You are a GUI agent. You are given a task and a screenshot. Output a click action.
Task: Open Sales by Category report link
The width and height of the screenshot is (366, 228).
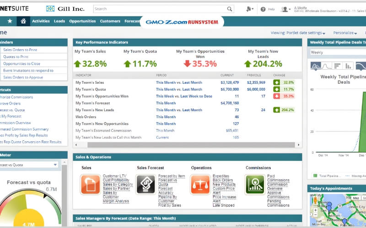[118, 185]
